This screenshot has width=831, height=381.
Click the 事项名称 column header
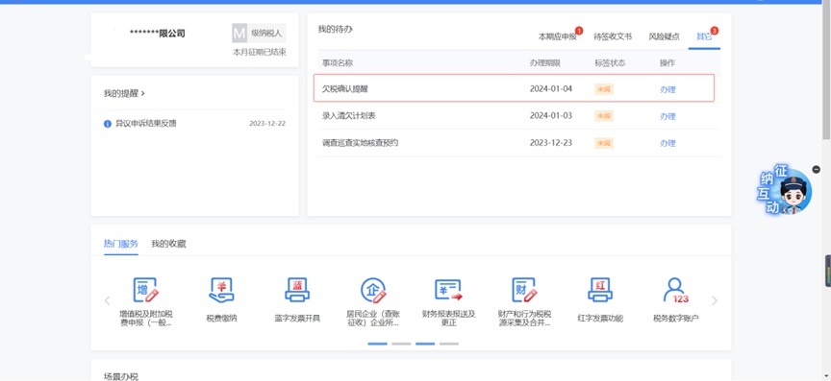pos(338,63)
